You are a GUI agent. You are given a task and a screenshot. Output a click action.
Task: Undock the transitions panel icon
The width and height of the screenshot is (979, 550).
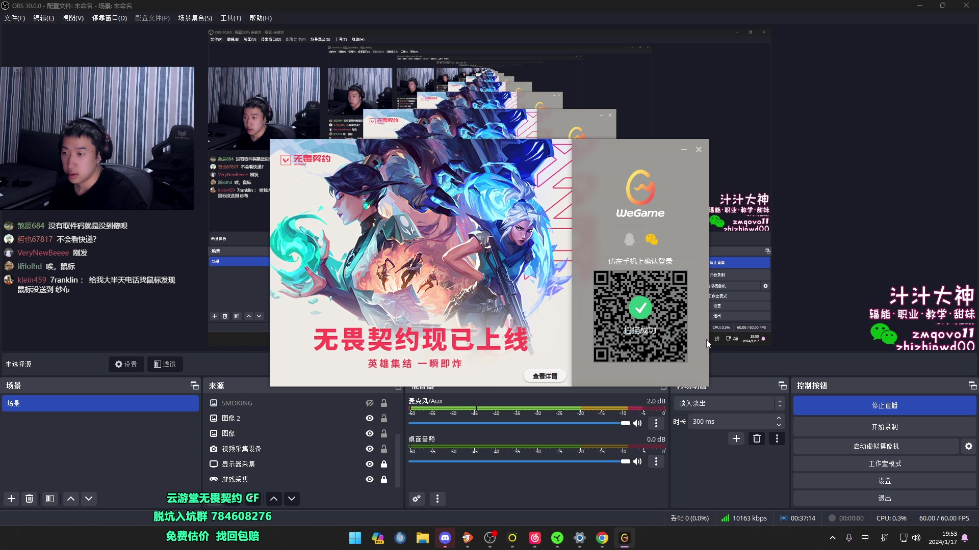click(782, 386)
